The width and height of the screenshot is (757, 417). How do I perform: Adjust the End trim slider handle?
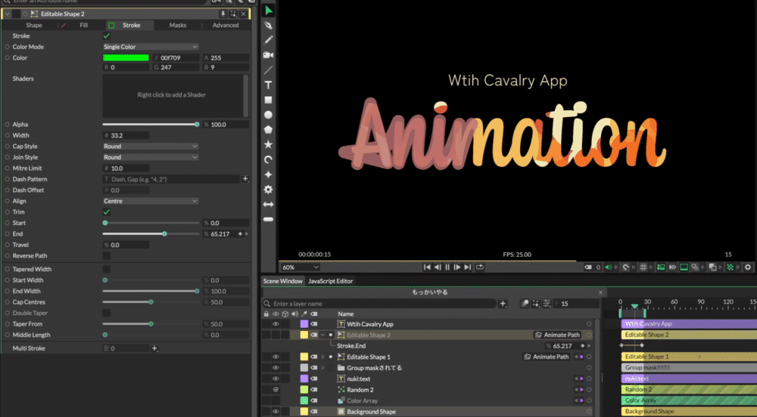[164, 234]
